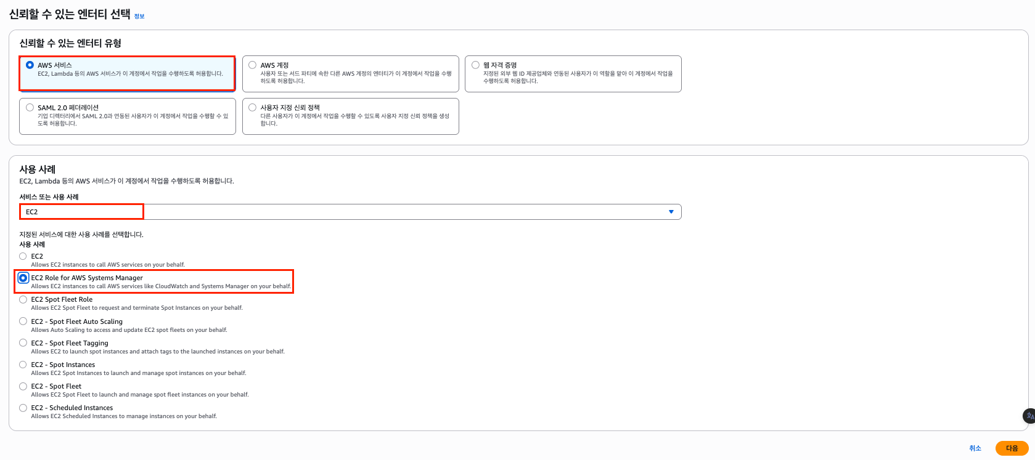Select the plain EC2 use case
The width and height of the screenshot is (1035, 460).
(23, 256)
